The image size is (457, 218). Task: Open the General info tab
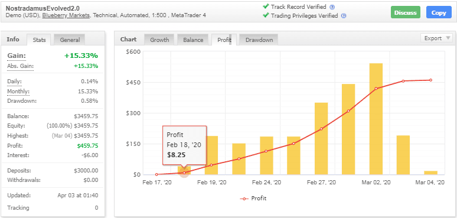tap(70, 40)
